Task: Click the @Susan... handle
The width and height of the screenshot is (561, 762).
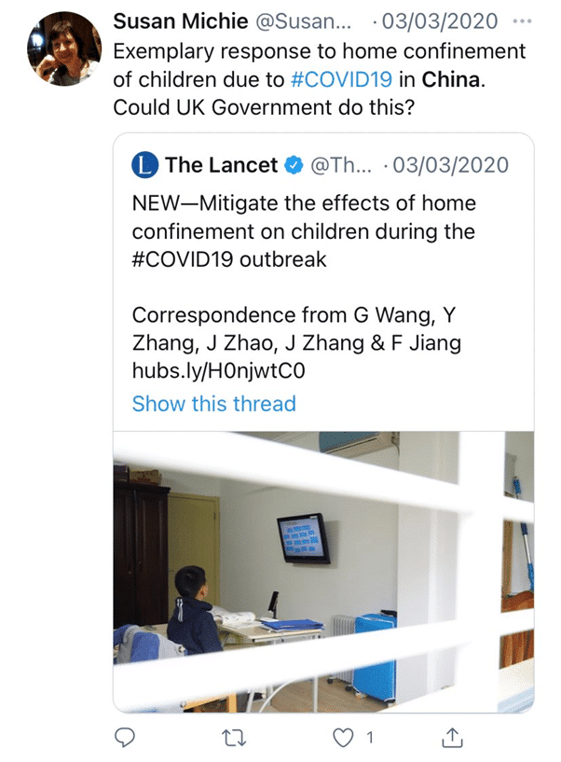Action: pos(303,21)
